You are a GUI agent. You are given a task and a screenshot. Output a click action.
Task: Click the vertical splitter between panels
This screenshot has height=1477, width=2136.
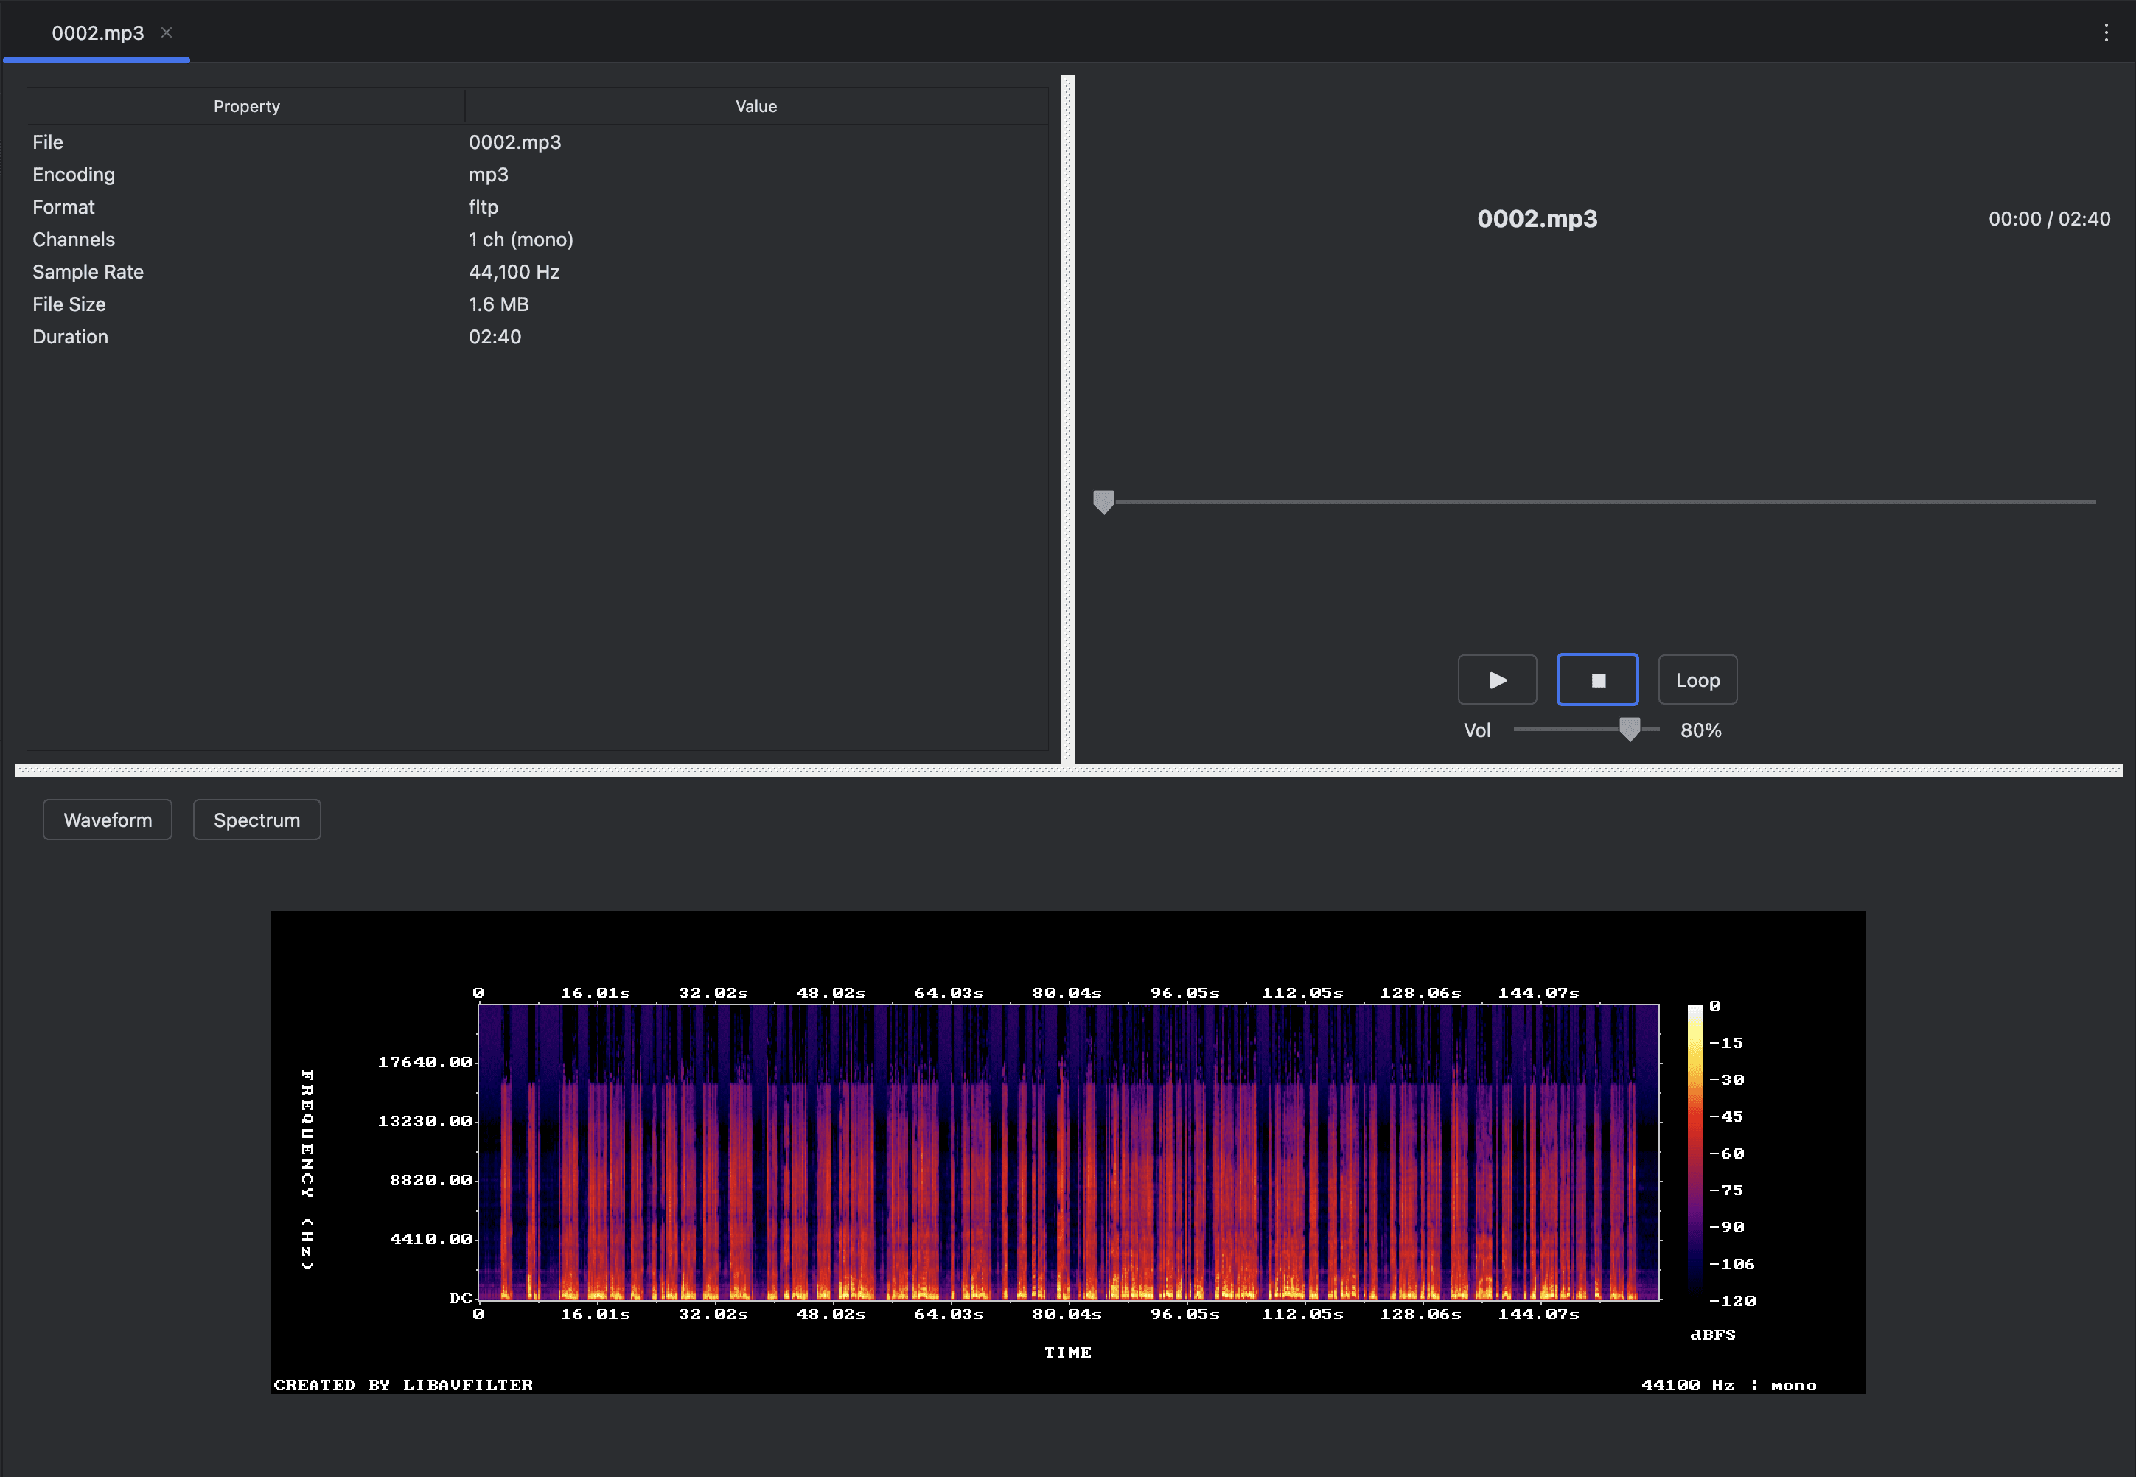1068,419
